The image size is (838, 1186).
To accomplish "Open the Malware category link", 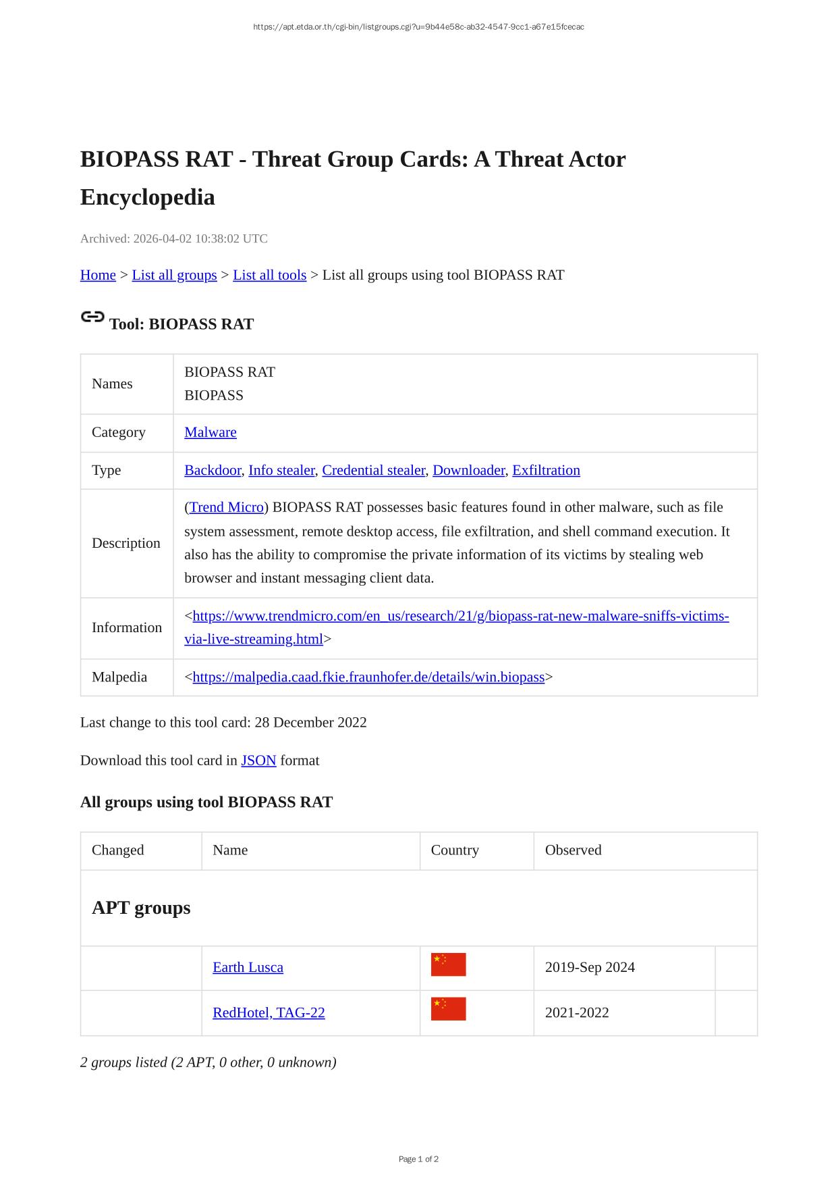I will click(x=211, y=432).
